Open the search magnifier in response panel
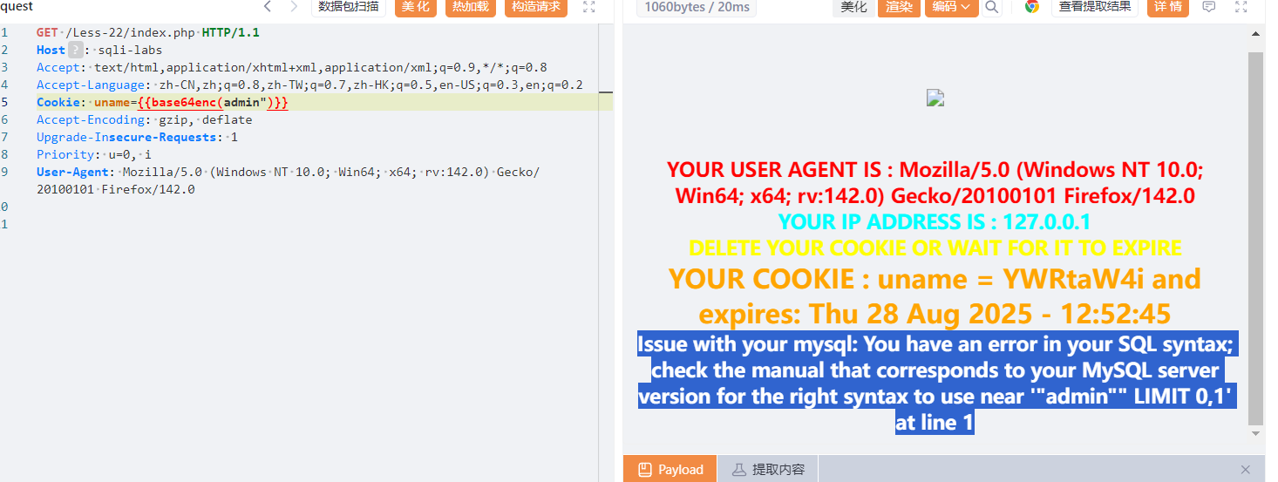 [992, 7]
